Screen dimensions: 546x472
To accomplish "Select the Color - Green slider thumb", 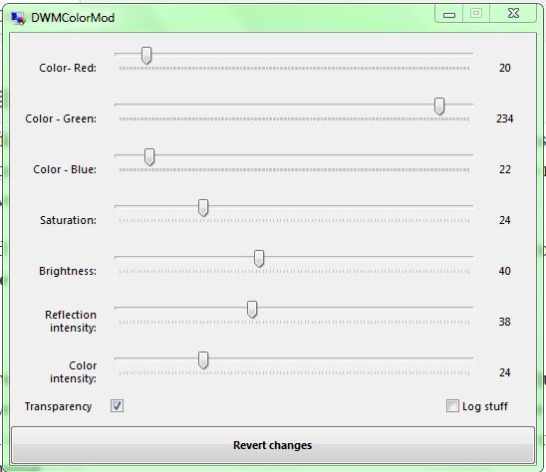I will coord(439,107).
